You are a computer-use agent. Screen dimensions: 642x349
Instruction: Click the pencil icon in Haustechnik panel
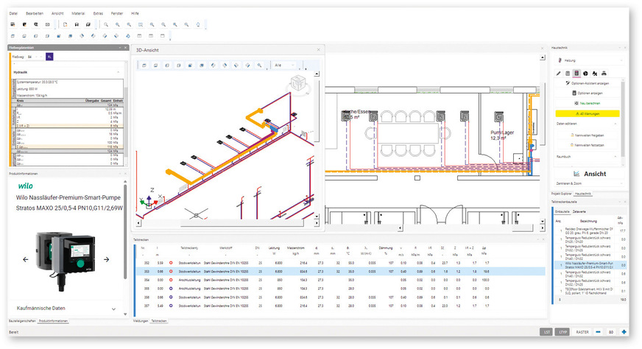point(557,74)
